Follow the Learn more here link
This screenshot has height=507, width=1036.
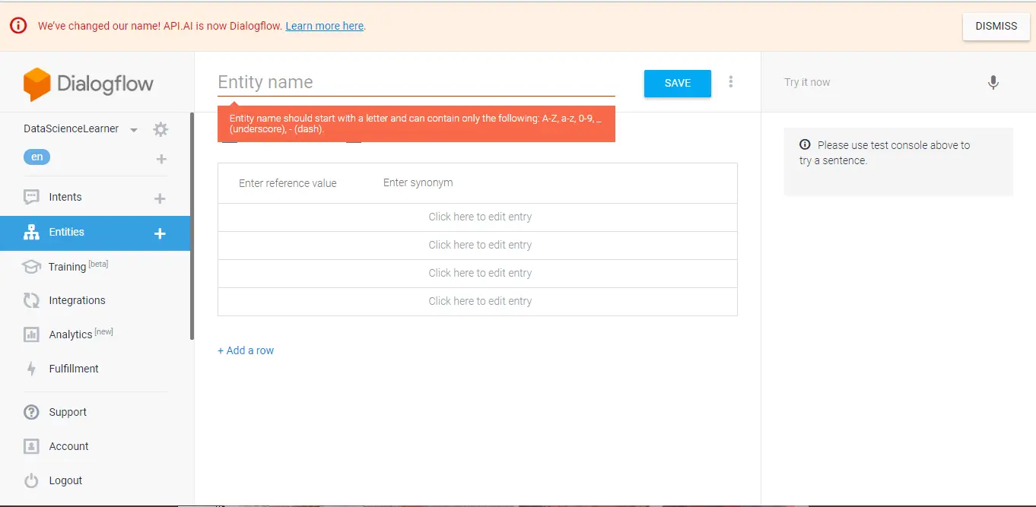tap(325, 26)
